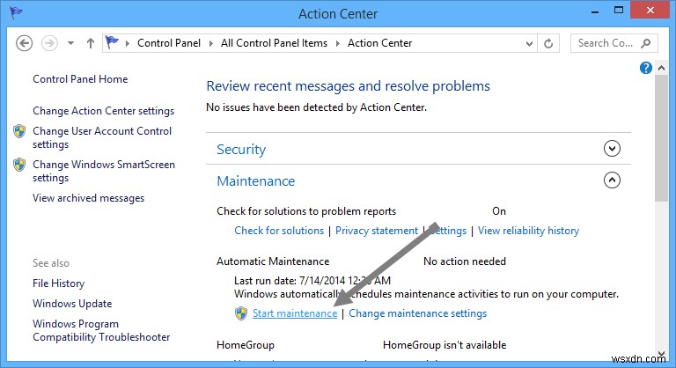Viewport: 676px width, 368px height.
Task: Collapse the Maintenance section chevron
Action: [x=612, y=180]
